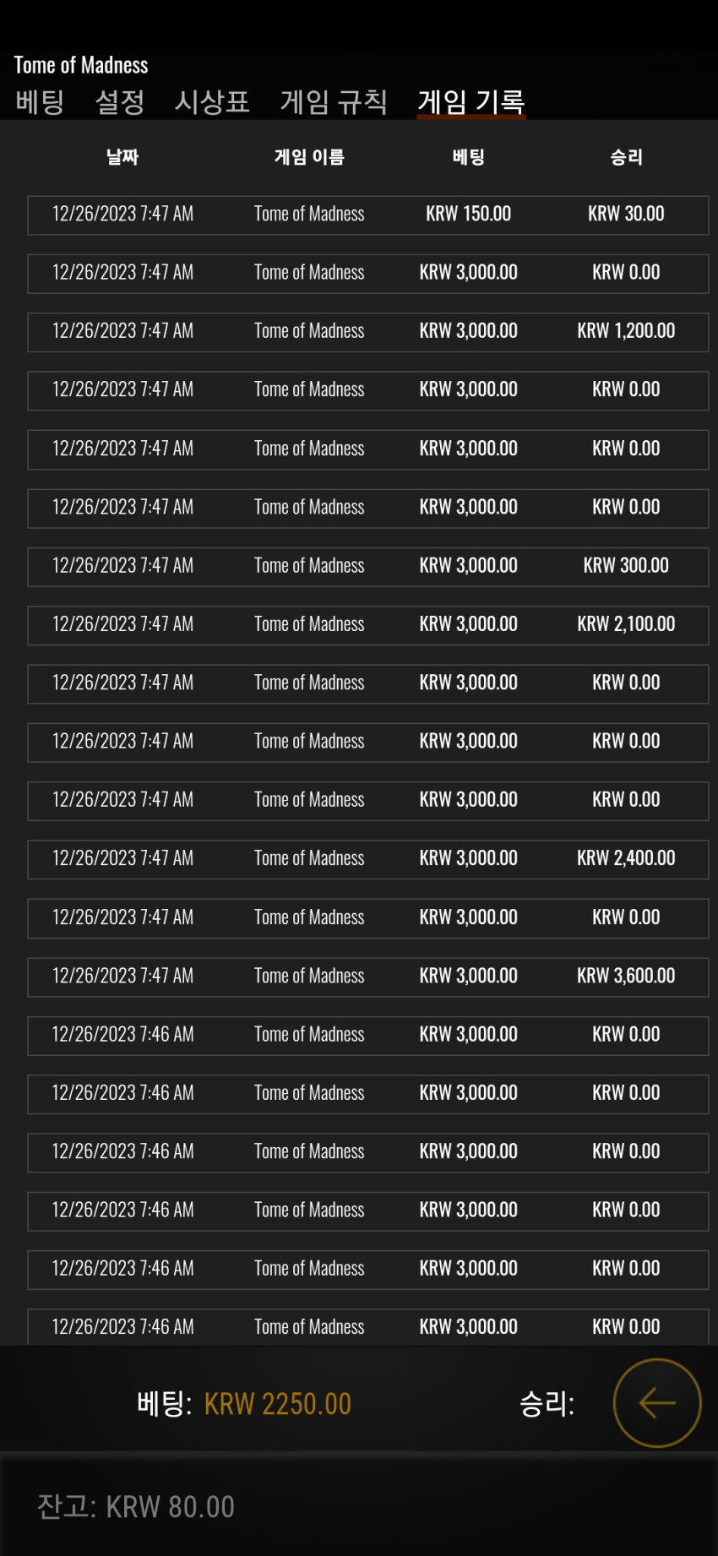
Task: Open the 베팅 tab
Action: pyautogui.click(x=40, y=102)
